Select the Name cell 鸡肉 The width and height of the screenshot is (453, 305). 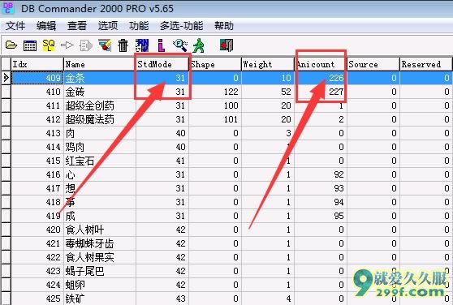click(100, 147)
